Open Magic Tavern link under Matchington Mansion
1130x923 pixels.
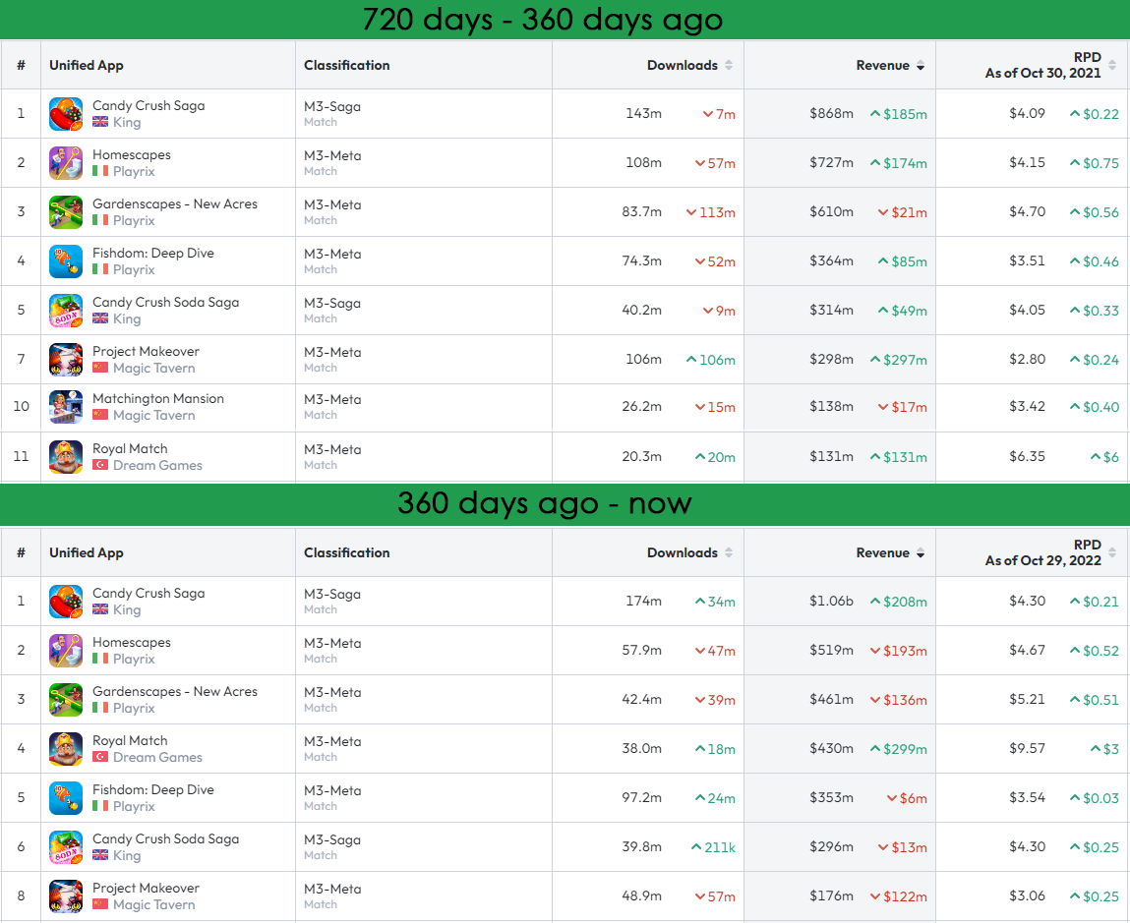[x=153, y=415]
